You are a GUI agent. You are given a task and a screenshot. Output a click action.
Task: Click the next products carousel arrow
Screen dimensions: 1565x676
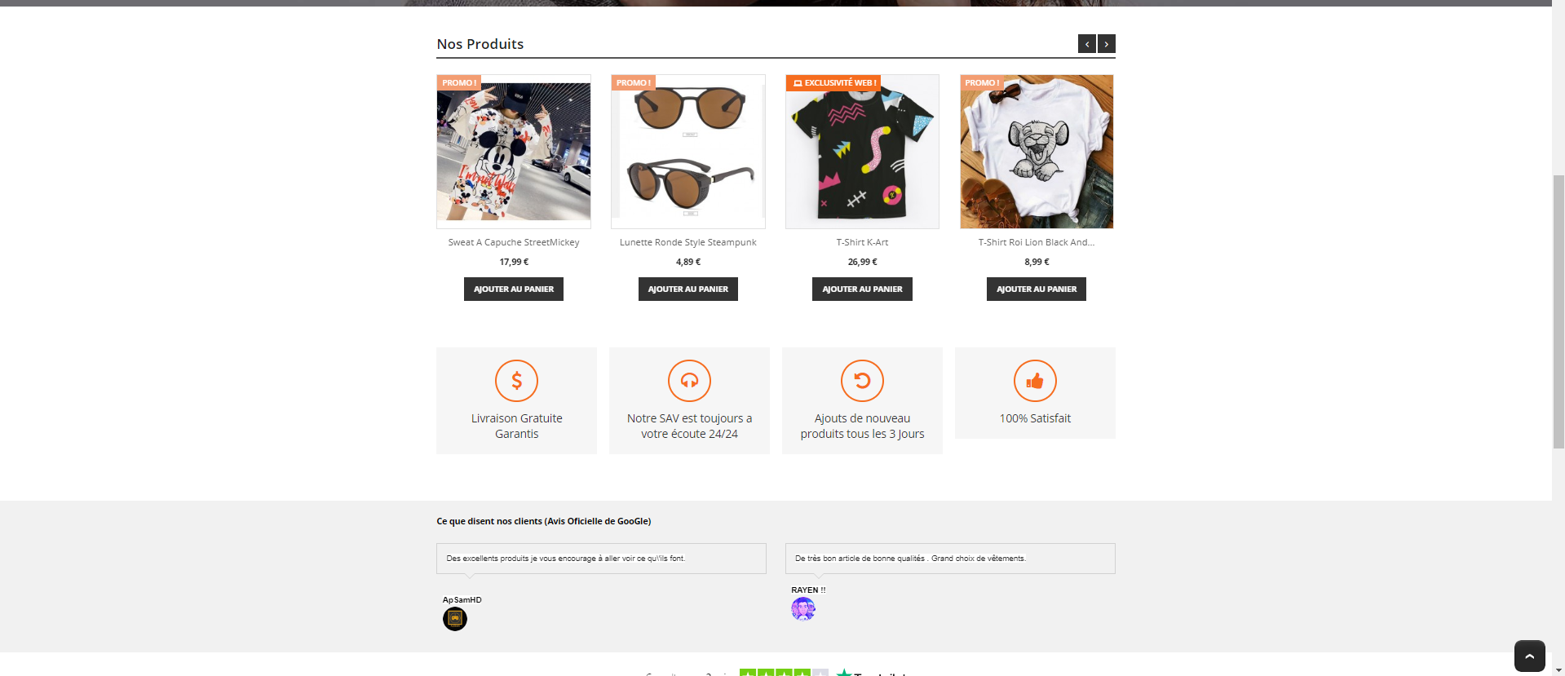point(1107,44)
